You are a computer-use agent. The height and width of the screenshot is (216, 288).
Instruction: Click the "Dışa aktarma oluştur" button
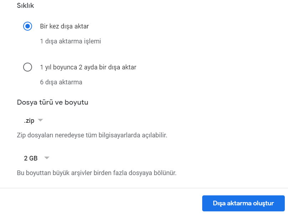coord(243,204)
